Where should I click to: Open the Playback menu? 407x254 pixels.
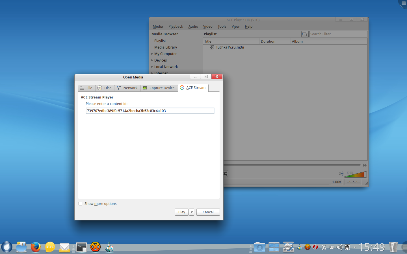pos(176,27)
